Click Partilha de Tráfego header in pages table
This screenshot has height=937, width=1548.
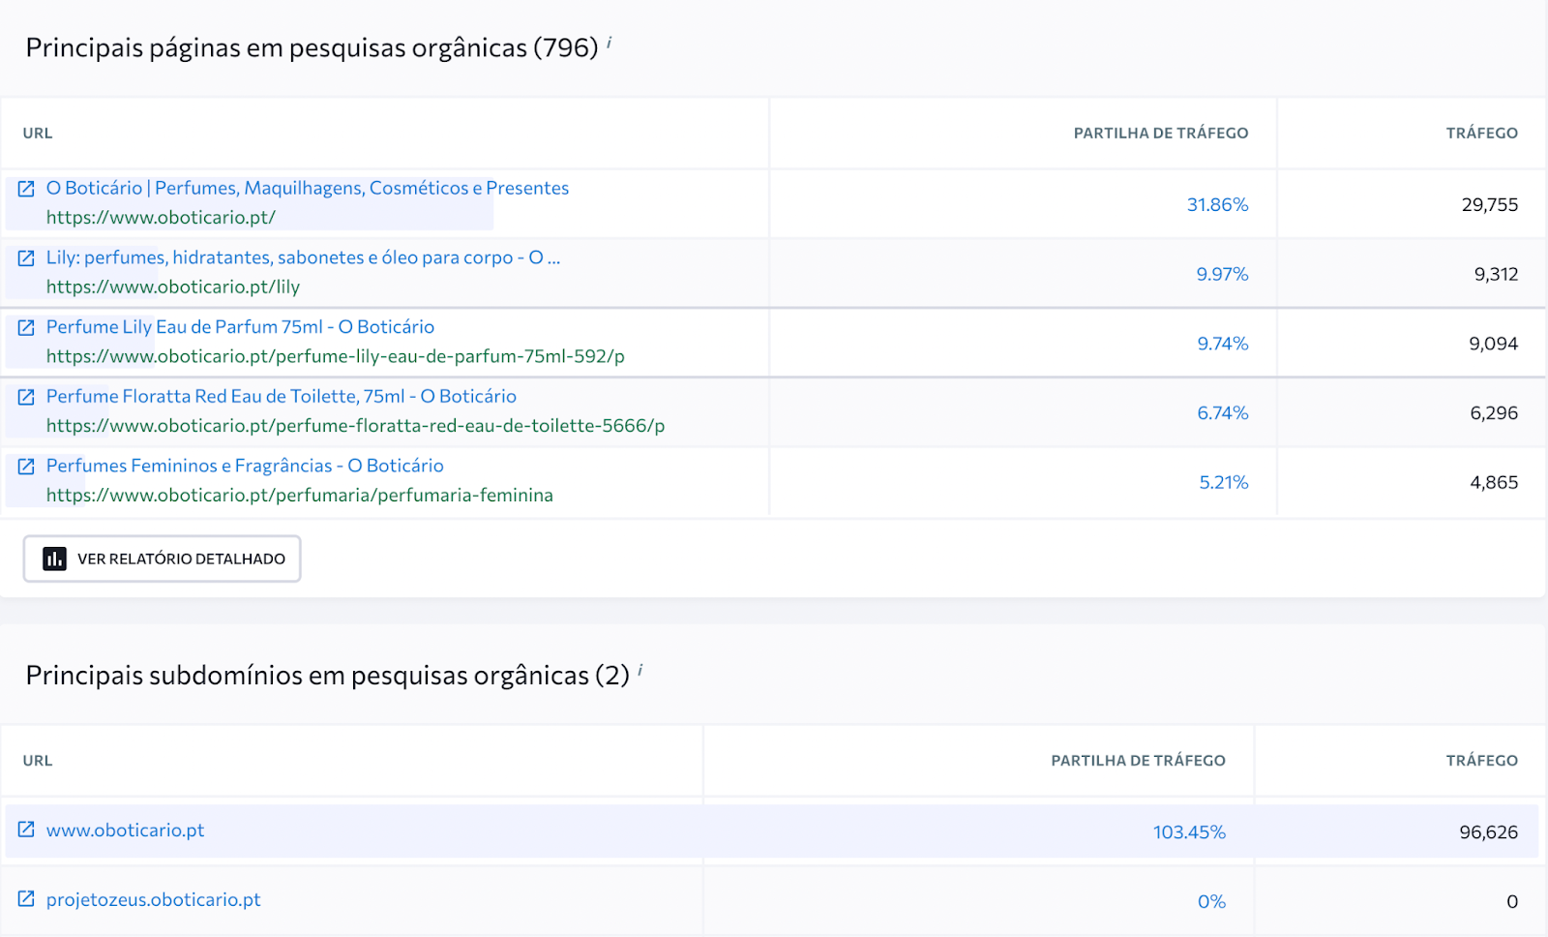coord(1161,134)
